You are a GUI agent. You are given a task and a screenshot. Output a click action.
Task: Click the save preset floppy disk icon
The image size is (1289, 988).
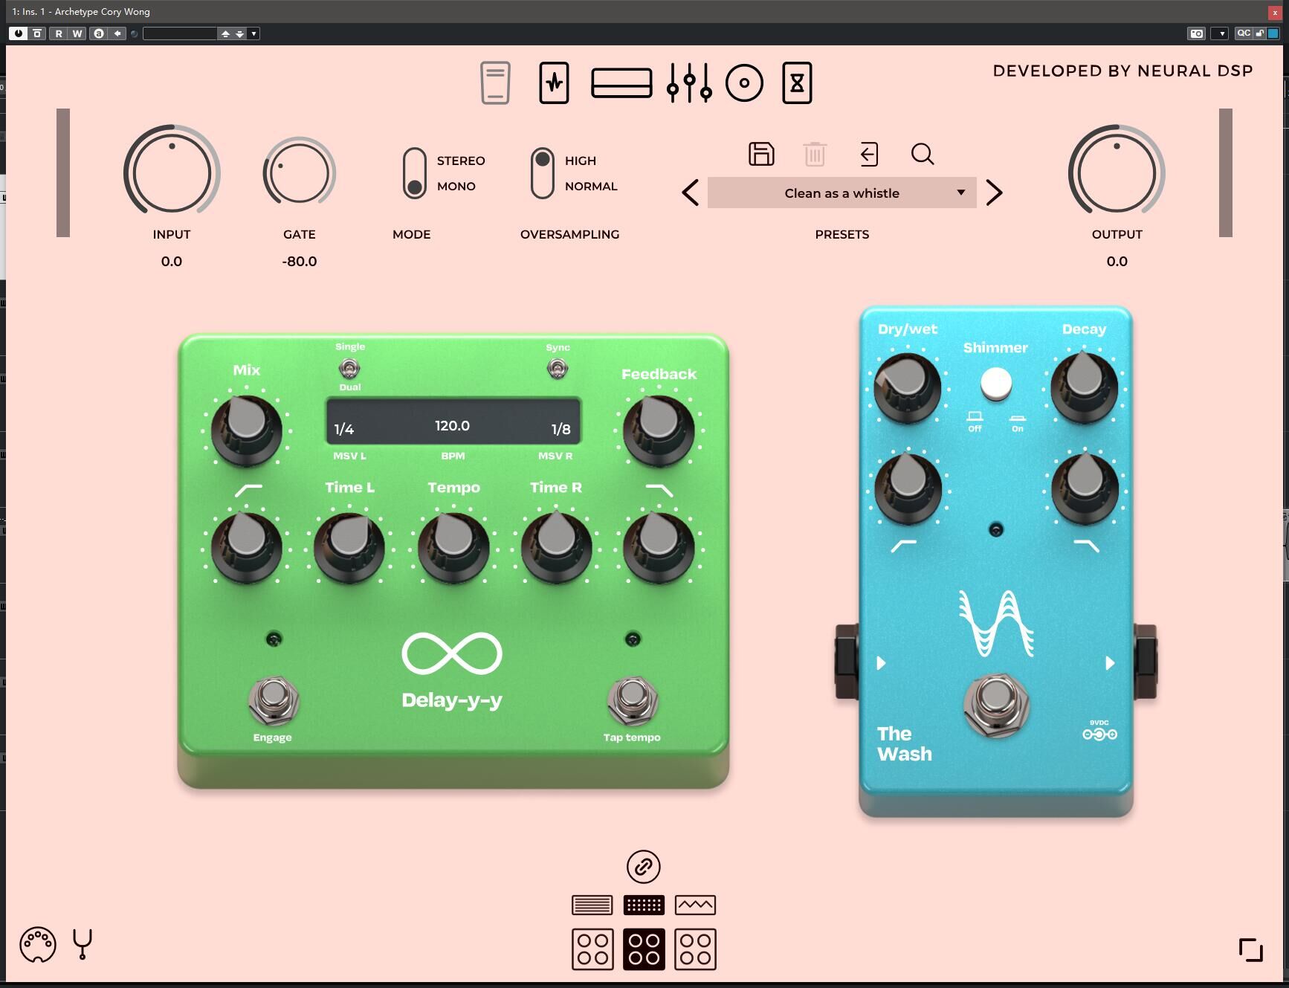coord(760,154)
